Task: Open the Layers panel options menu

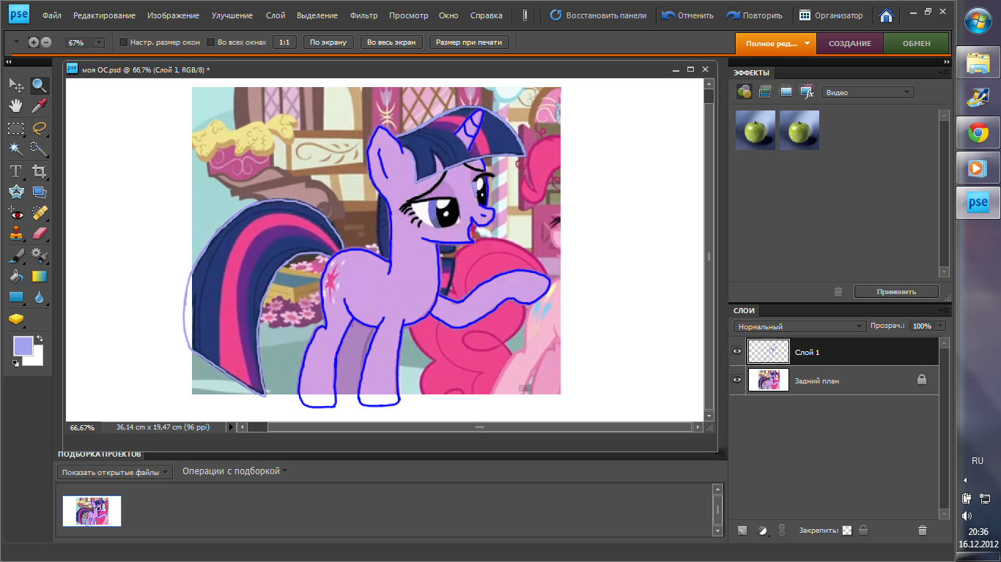Action: [x=945, y=310]
